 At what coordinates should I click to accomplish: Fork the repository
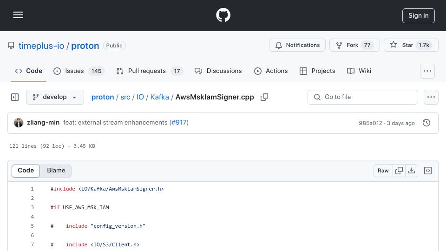tap(354, 45)
